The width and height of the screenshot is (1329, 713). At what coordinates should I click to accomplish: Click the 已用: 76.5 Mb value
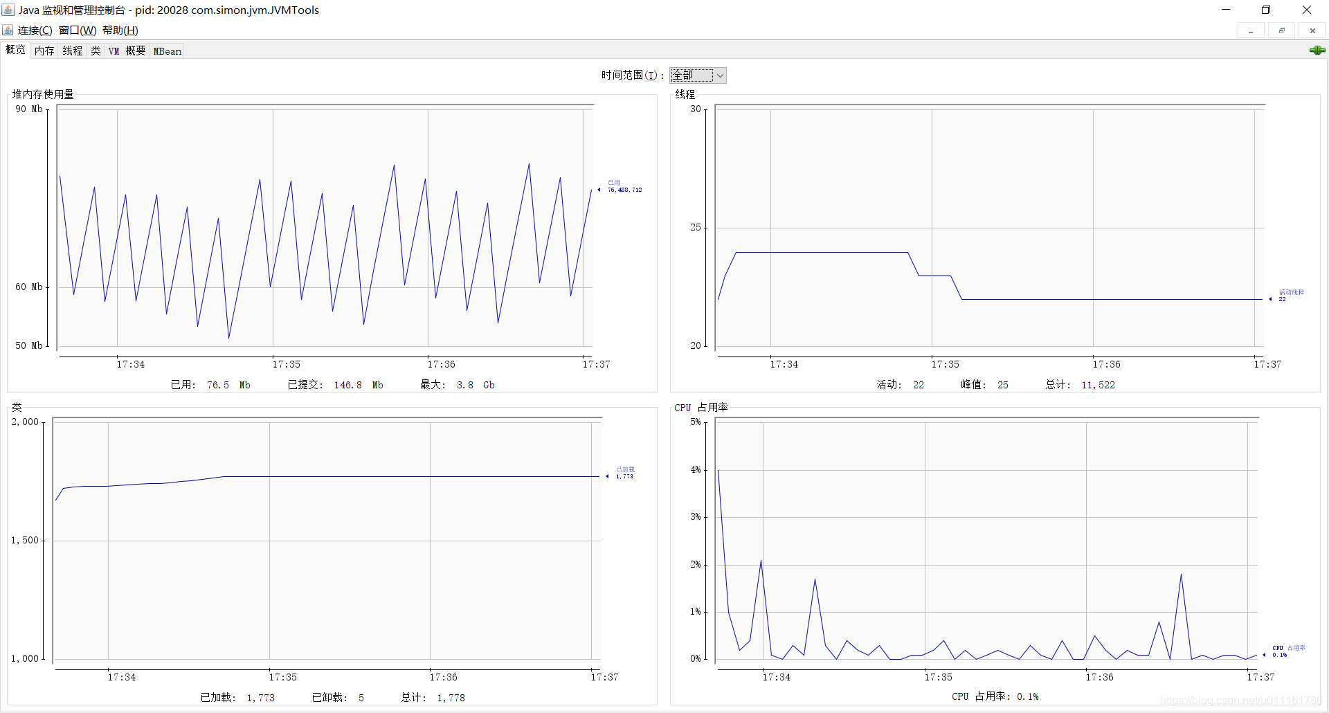tap(210, 385)
